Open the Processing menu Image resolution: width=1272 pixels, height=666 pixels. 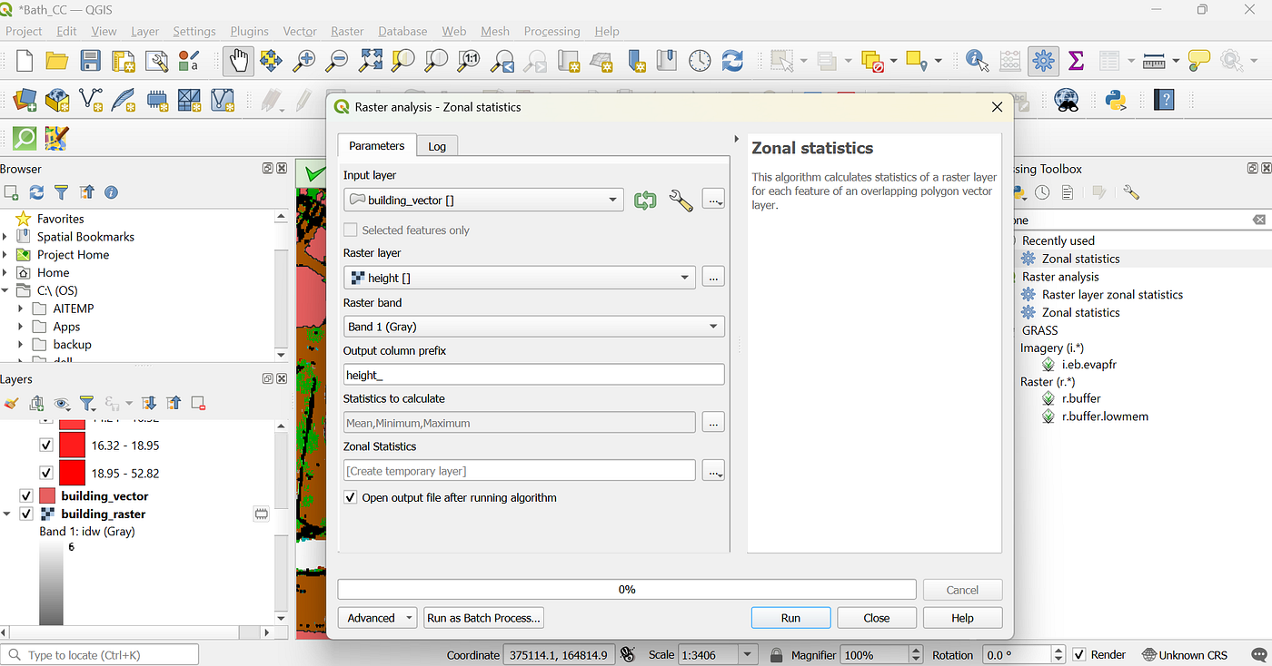(552, 31)
